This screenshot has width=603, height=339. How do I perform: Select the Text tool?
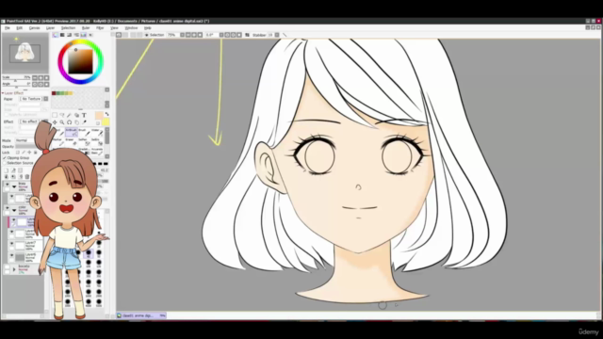pyautogui.click(x=84, y=115)
